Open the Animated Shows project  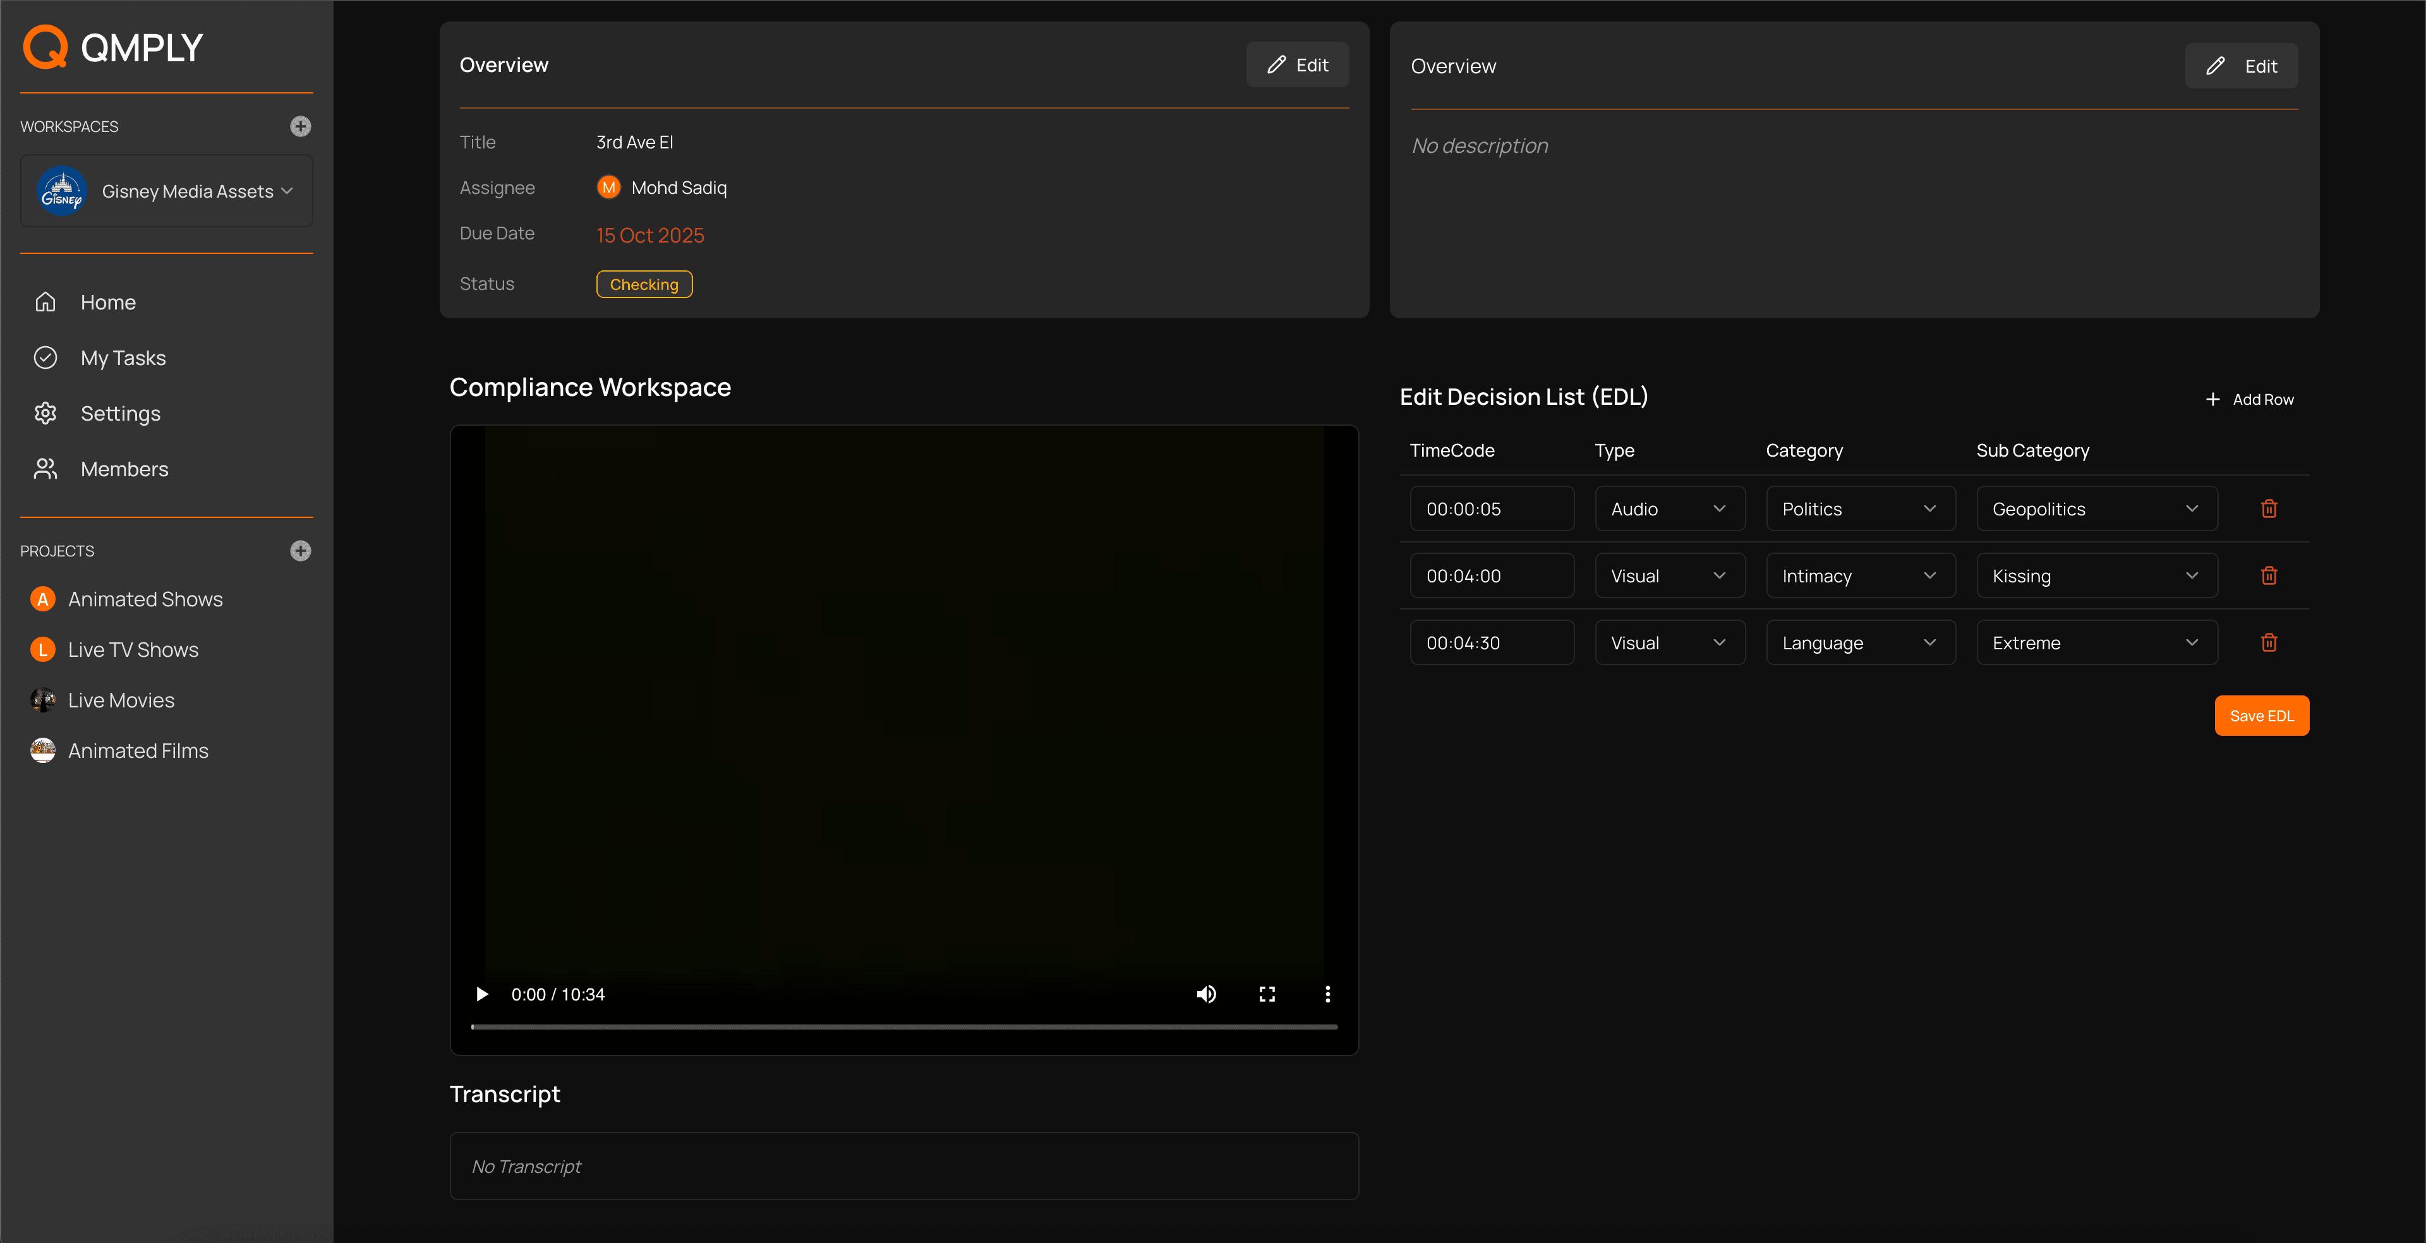click(145, 599)
